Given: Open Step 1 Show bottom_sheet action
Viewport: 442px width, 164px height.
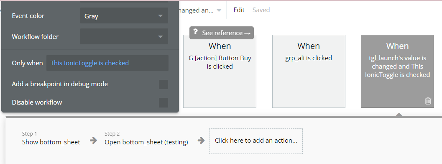Looking at the screenshot, I should pyautogui.click(x=51, y=138).
